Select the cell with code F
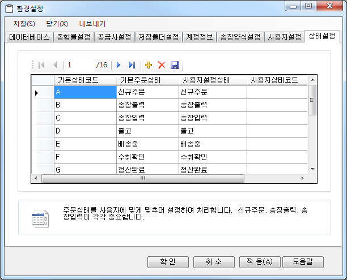Screen dimensions: 347x280 [x=85, y=157]
